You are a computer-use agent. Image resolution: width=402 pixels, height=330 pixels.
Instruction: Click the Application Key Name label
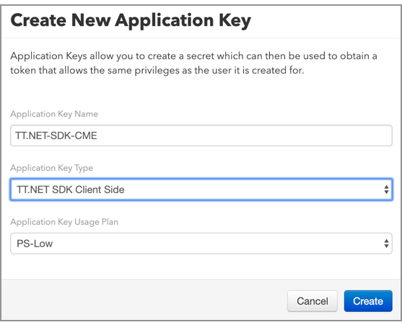[54, 114]
